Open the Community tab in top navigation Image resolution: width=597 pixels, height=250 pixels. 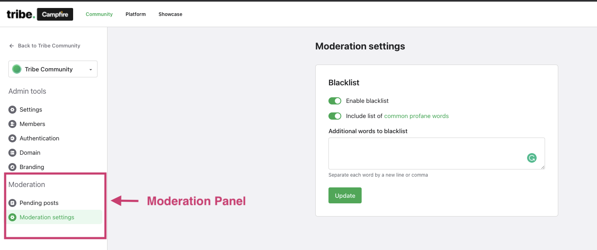[99, 14]
